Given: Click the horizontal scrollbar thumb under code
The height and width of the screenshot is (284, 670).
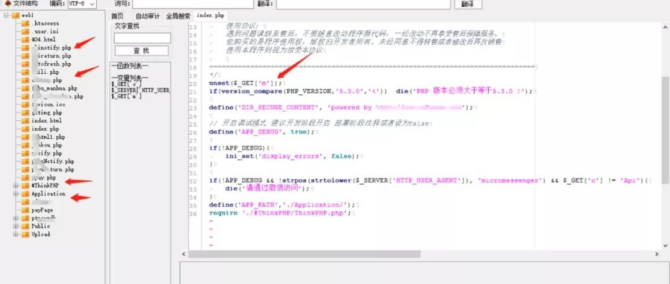Looking at the screenshot, I should [x=304, y=254].
